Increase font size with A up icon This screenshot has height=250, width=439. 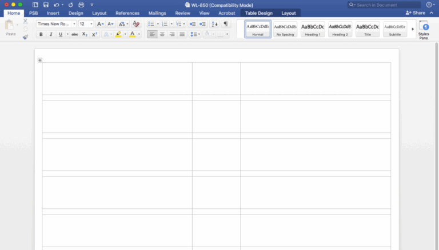tap(101, 24)
